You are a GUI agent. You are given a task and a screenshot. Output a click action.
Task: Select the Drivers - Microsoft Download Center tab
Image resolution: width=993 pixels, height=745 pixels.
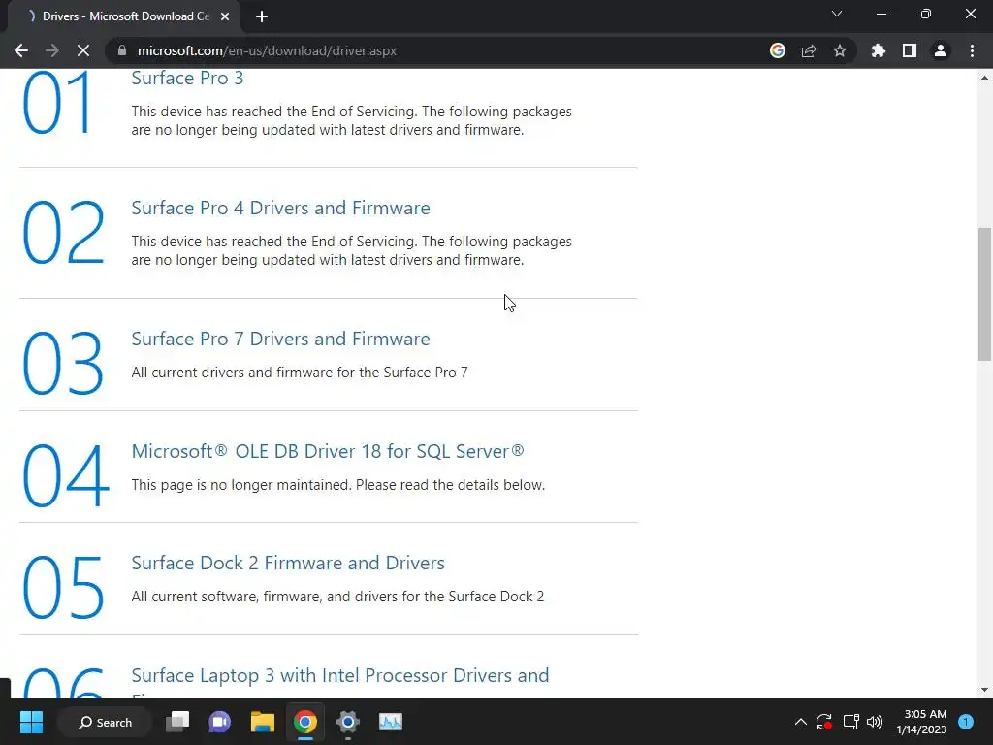(x=124, y=16)
